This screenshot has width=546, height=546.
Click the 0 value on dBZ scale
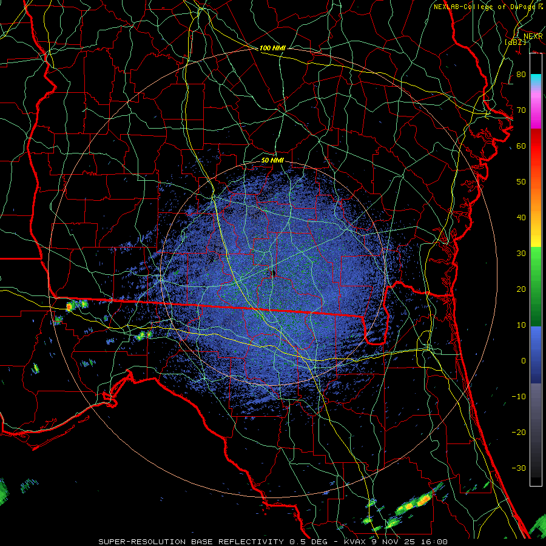tap(524, 361)
